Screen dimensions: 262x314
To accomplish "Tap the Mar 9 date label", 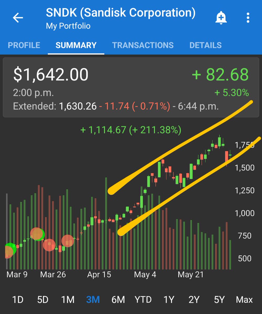I will pos(17,275).
